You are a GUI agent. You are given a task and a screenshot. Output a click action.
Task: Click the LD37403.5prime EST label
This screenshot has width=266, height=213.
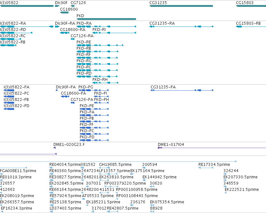[65, 208]
